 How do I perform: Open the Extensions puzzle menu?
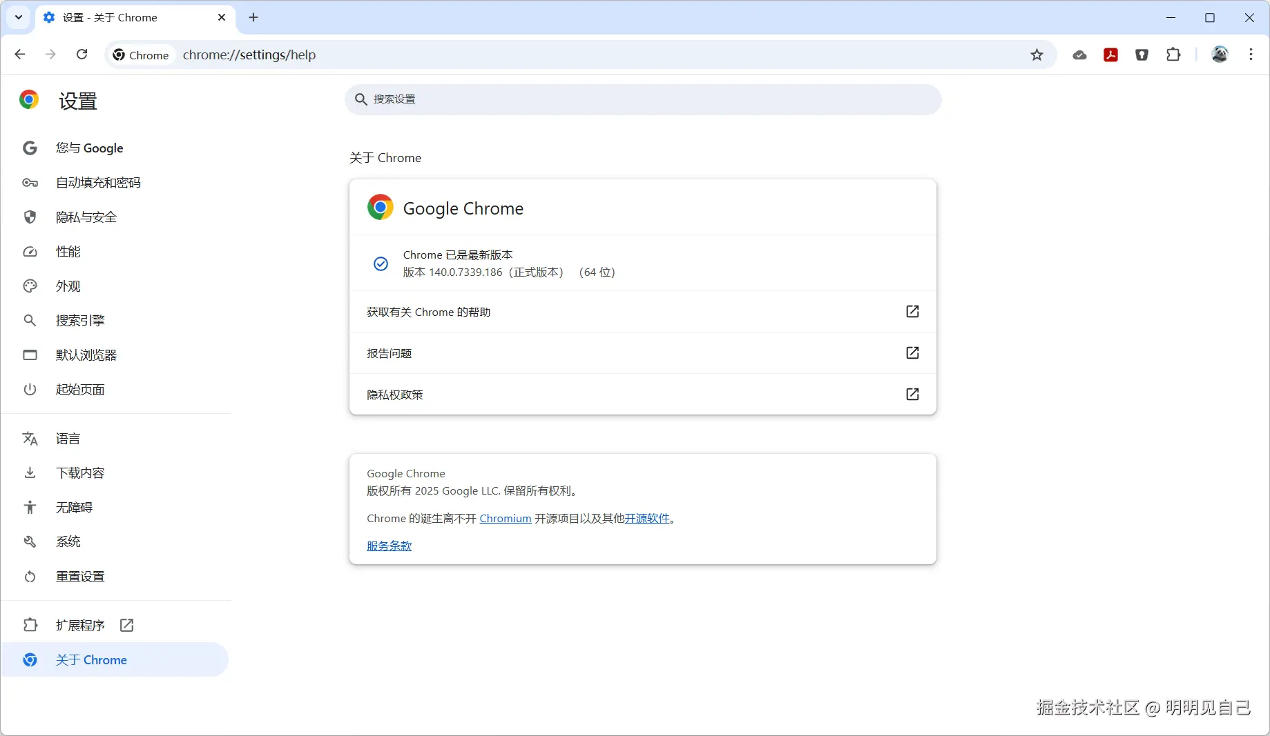tap(1173, 54)
